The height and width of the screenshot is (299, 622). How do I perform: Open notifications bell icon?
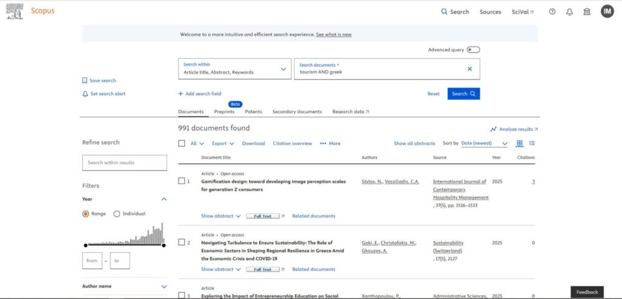pyautogui.click(x=569, y=12)
